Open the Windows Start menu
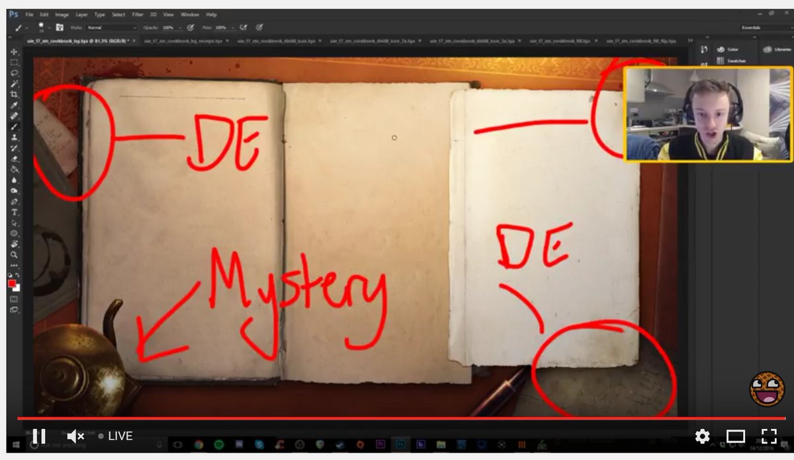Screen dimensions: 794x460 click(15, 444)
